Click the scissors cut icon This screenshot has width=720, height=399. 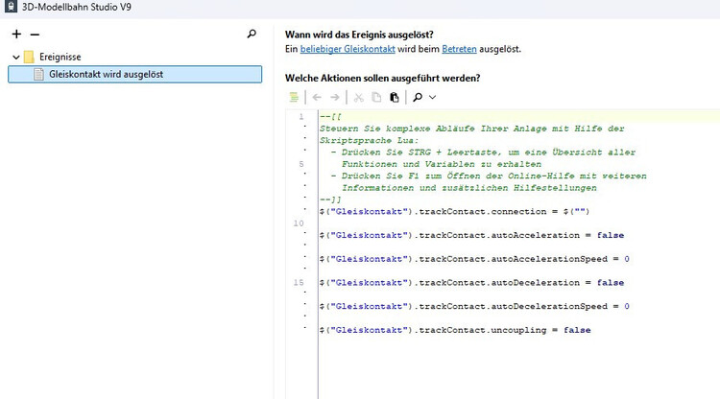[x=359, y=97]
